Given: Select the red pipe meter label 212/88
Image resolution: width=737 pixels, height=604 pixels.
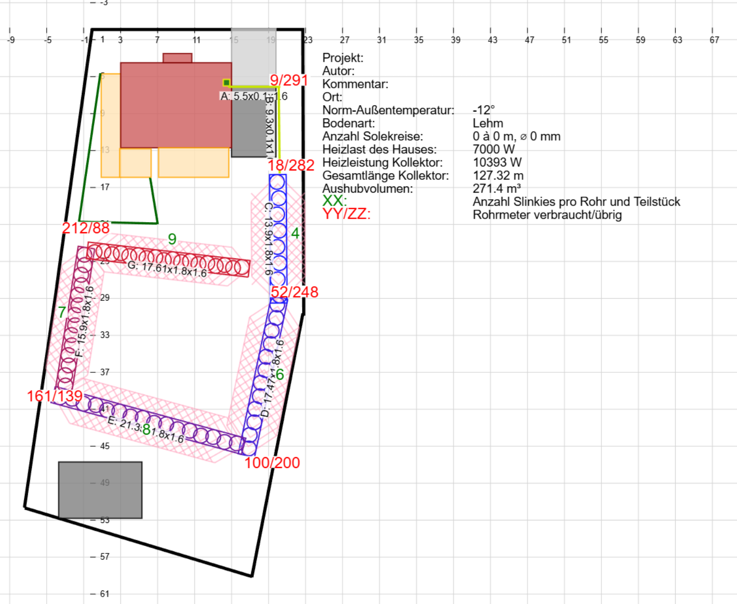Looking at the screenshot, I should pyautogui.click(x=86, y=228).
